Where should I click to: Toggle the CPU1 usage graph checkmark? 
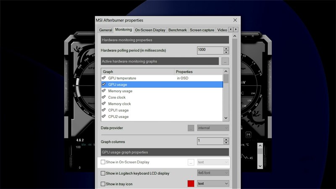point(104,110)
